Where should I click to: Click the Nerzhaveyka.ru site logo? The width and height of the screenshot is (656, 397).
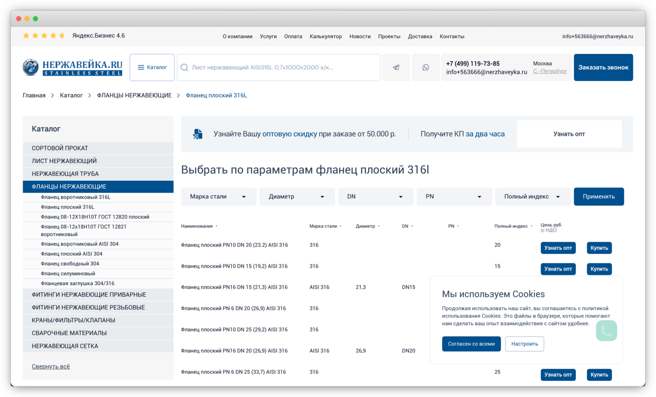[x=72, y=68]
